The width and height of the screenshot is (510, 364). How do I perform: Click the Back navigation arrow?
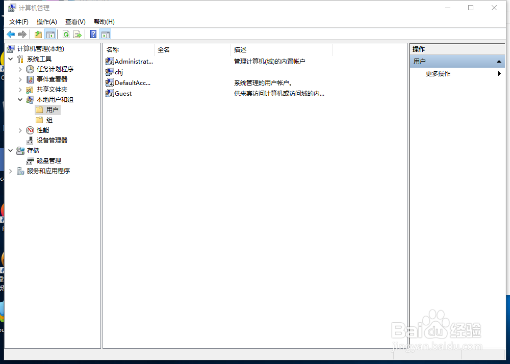point(10,34)
